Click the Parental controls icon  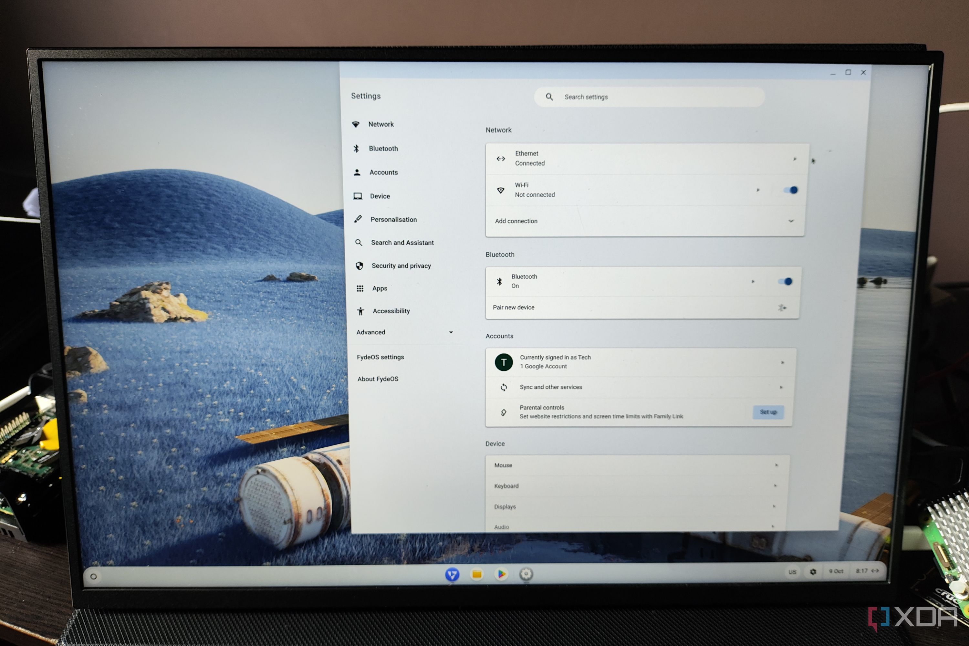click(504, 412)
